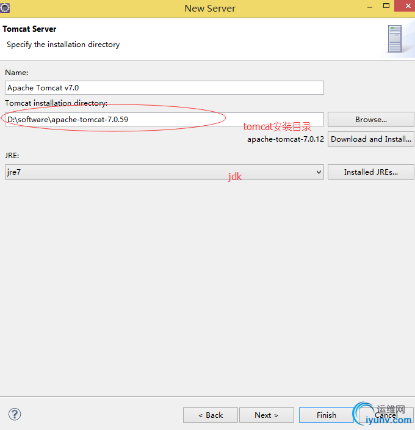
Task: Click the 'JRE:' label
Action: pos(12,156)
